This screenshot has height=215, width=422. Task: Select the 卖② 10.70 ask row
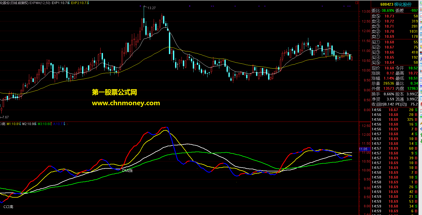point(395,31)
